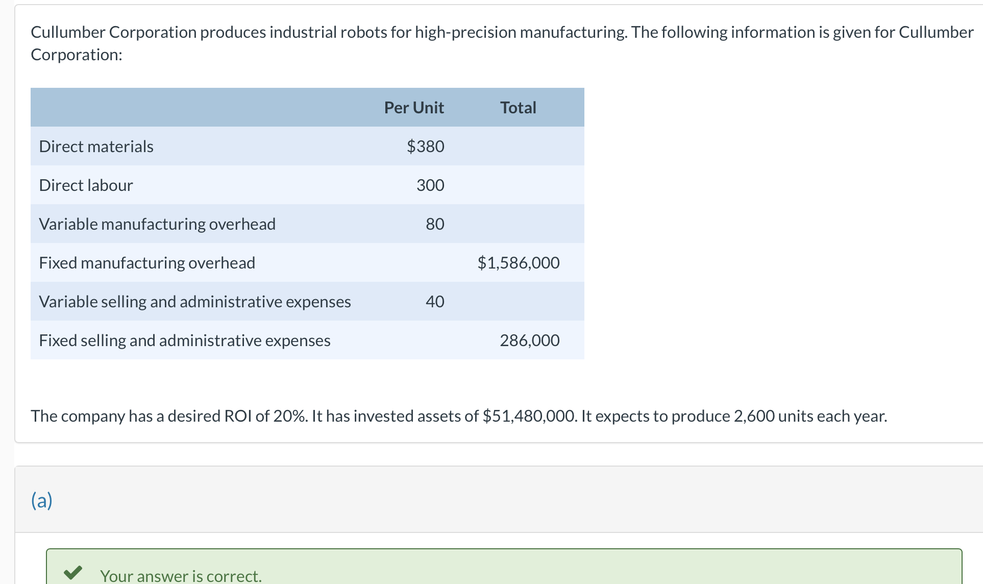Viewport: 983px width, 584px height.
Task: Click the 'Direct materials' row label
Action: [96, 147]
